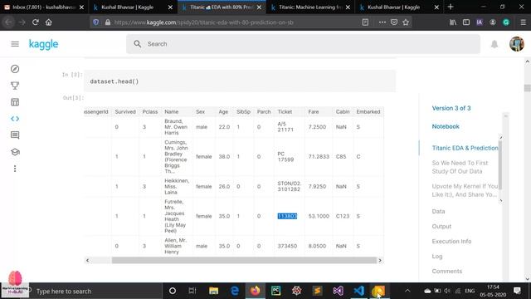Viewport: 531px width, 299px height.
Task: Toggle reader view icon in the address bar
Action: click(365, 22)
